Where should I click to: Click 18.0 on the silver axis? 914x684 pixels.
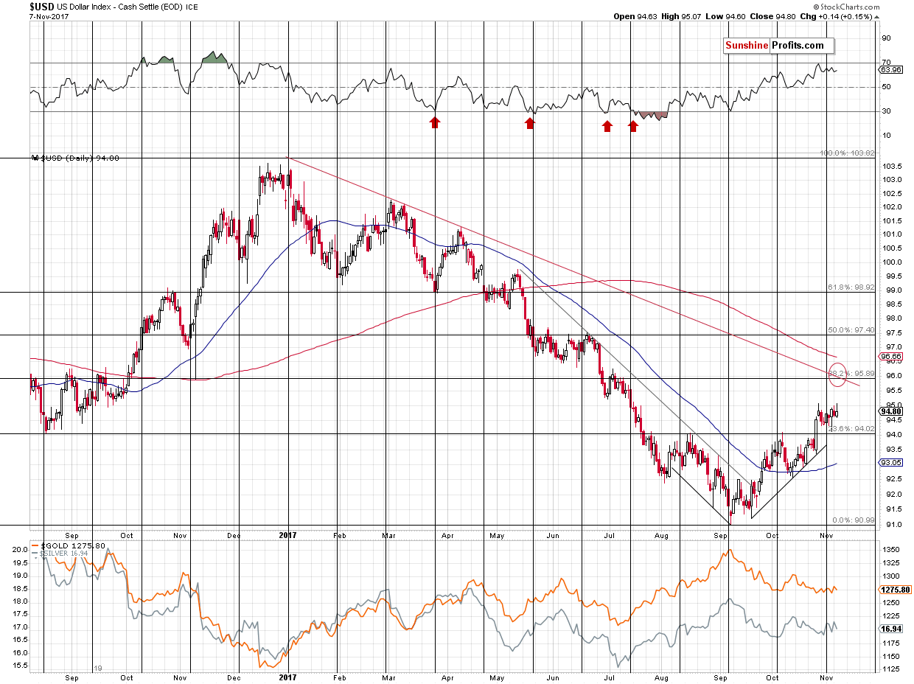point(20,601)
